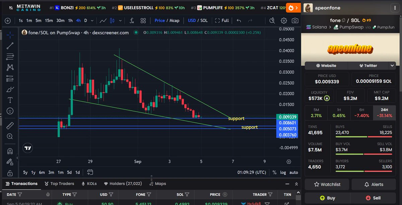
Task: Select the 4h interval
Action: (78, 20)
